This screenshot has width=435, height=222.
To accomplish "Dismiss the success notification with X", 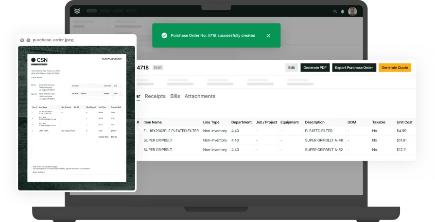I will [268, 35].
